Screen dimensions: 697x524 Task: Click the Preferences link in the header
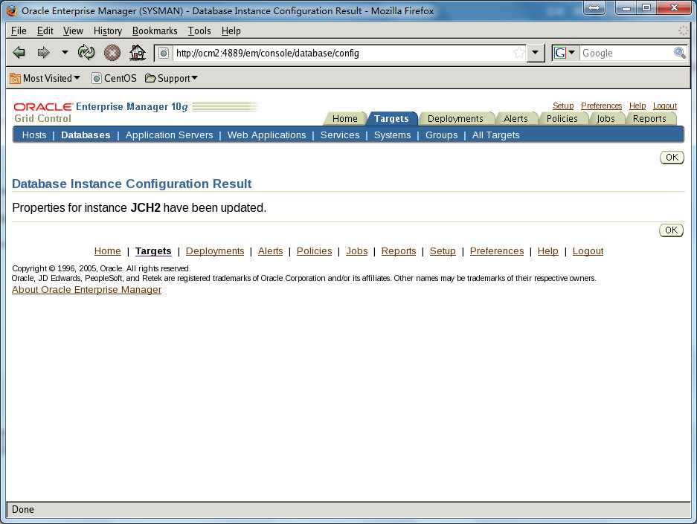coord(602,106)
